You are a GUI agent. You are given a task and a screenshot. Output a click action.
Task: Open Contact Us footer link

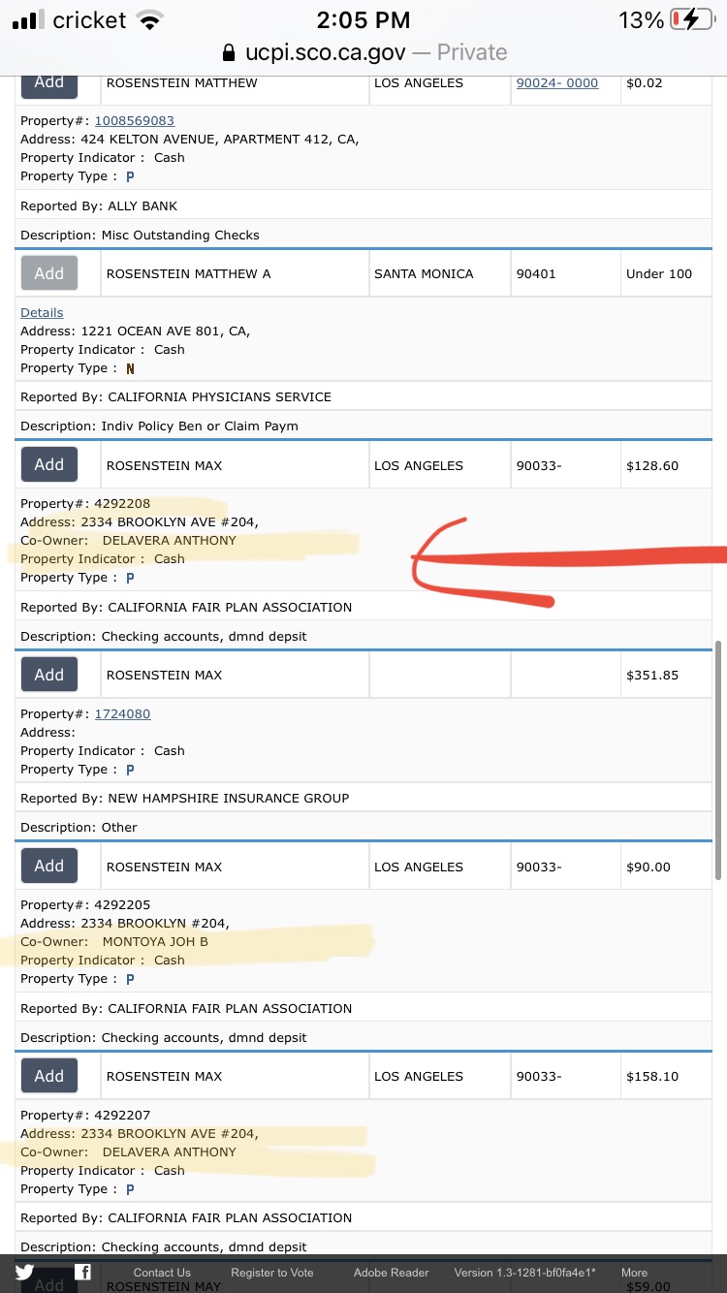(162, 1273)
